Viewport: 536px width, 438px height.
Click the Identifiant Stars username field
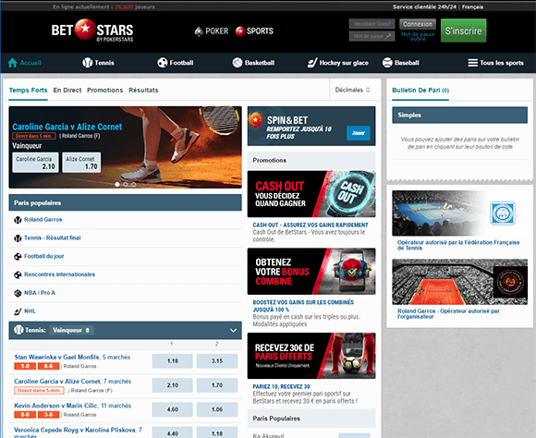(x=372, y=24)
